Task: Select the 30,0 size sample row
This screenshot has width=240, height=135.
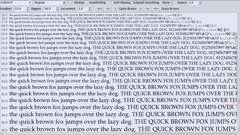Action: pyautogui.click(x=118, y=87)
